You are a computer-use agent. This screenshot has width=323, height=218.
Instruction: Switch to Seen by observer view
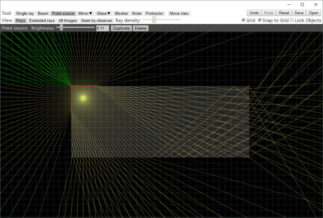[97, 21]
